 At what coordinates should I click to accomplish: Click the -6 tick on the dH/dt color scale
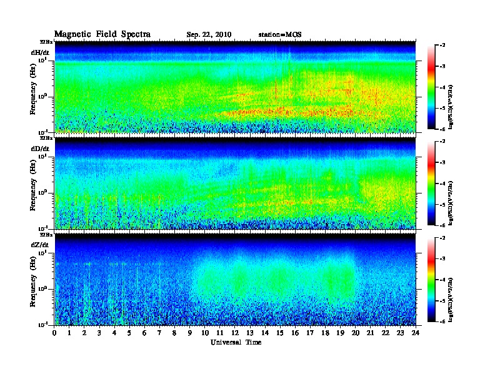coord(442,129)
